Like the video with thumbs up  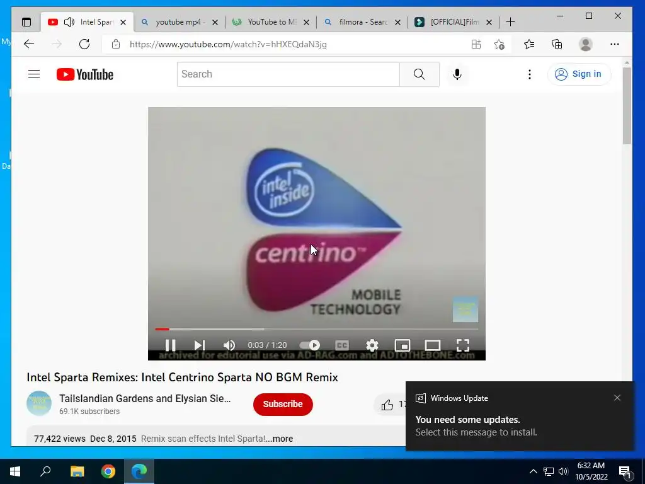click(x=387, y=405)
